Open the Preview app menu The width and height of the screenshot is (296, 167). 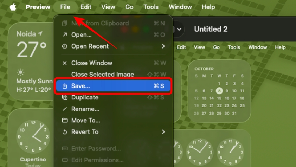(x=38, y=7)
